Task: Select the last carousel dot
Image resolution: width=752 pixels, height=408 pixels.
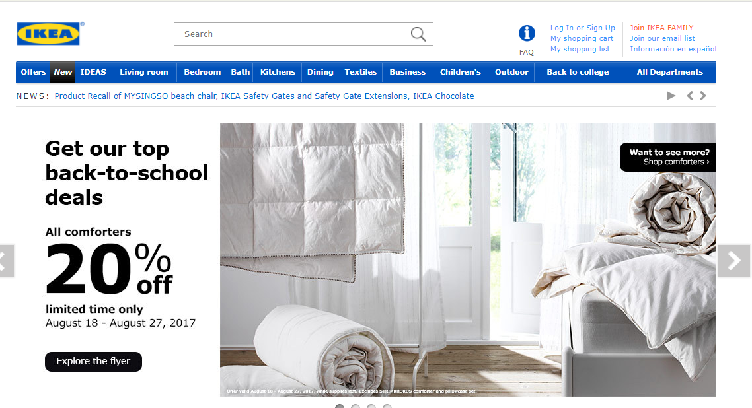Action: 388,407
